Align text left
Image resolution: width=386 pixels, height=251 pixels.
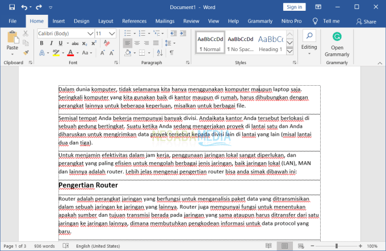pyautogui.click(x=128, y=43)
